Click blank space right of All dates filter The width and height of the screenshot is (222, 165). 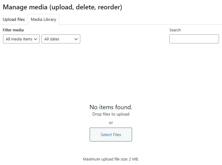pos(123,39)
